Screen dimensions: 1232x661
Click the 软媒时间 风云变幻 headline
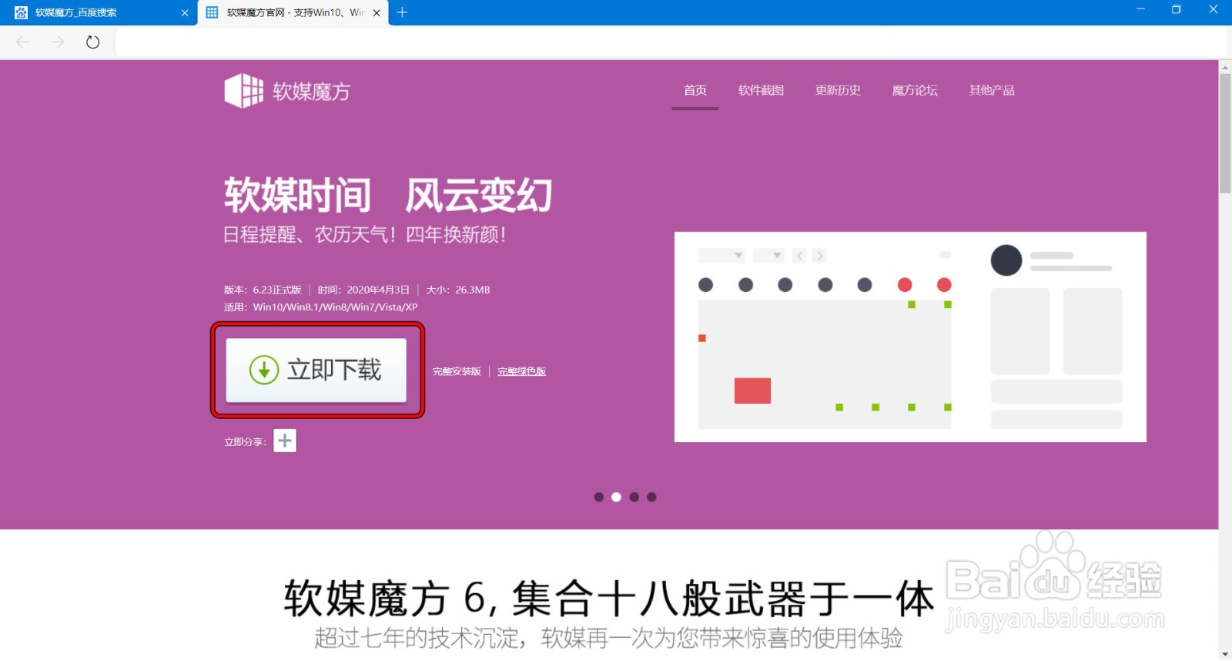[388, 195]
